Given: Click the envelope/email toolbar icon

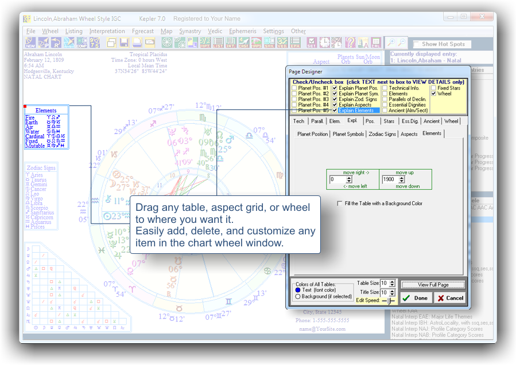Looking at the screenshot, I should click(150, 43).
